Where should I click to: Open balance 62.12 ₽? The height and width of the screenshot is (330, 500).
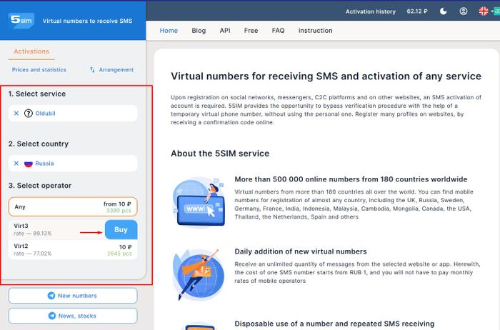[x=416, y=11]
